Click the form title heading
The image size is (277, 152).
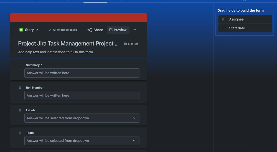[x=68, y=43]
